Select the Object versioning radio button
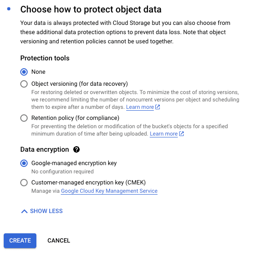 pyautogui.click(x=24, y=84)
